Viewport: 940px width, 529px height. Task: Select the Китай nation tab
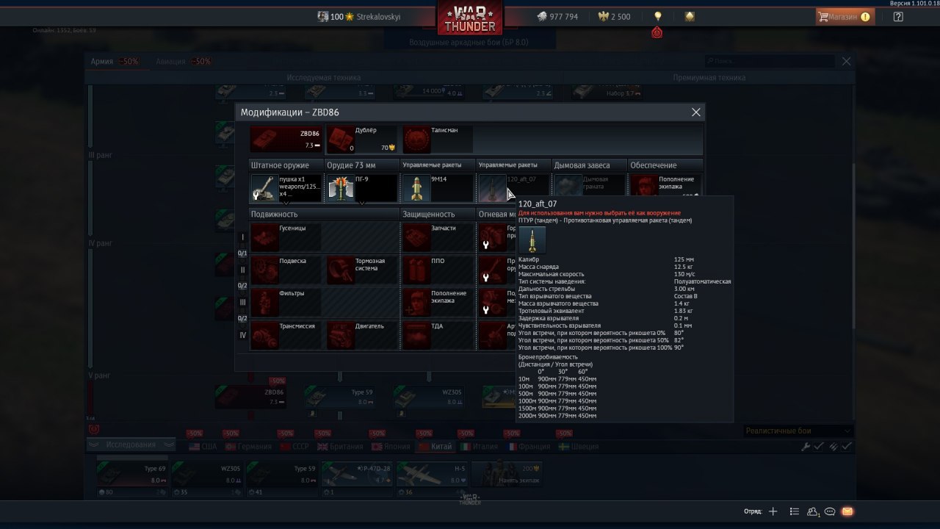click(x=435, y=446)
